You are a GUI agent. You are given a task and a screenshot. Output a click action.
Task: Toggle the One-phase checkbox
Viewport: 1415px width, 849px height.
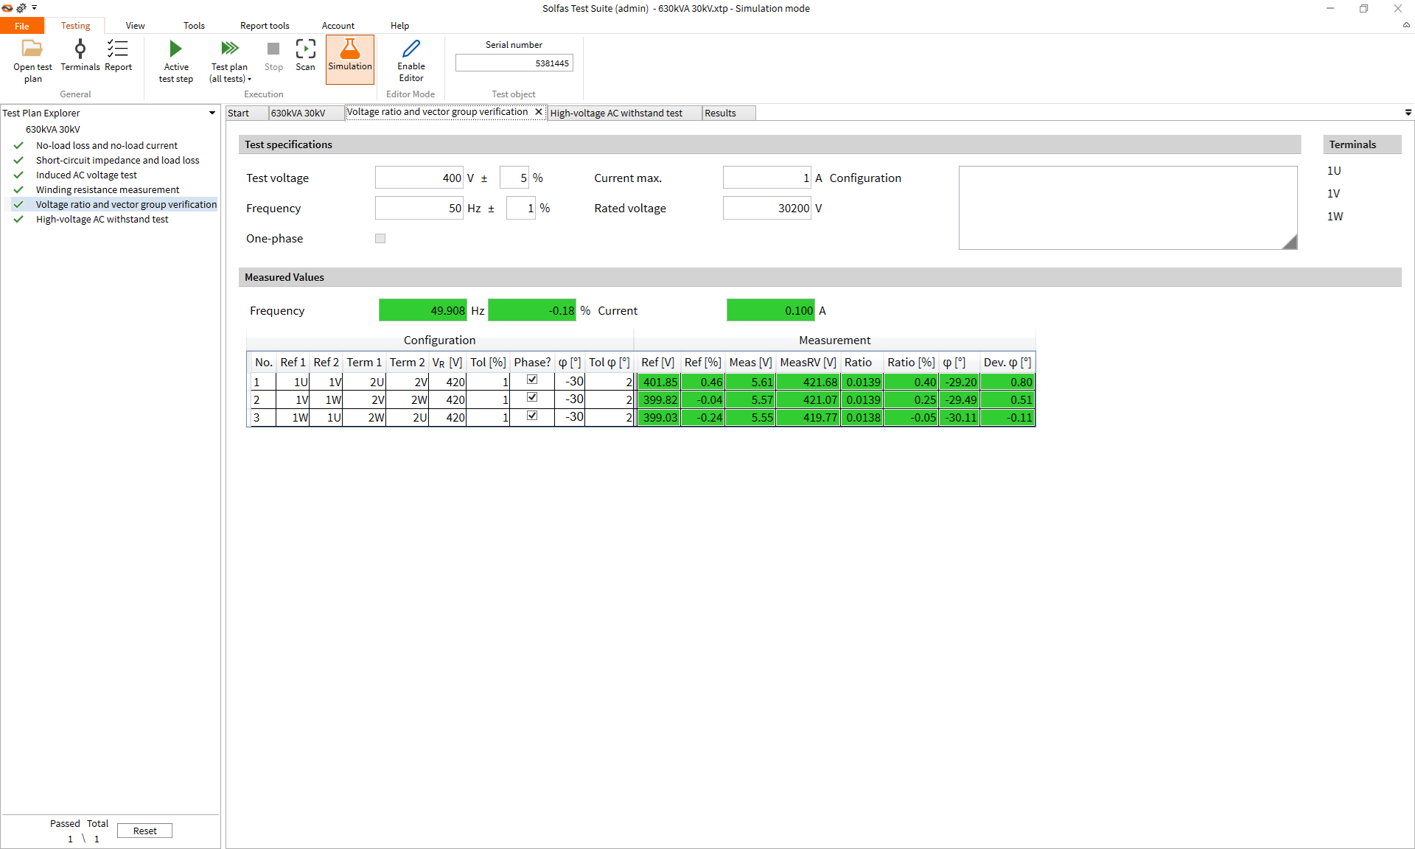[x=380, y=238]
